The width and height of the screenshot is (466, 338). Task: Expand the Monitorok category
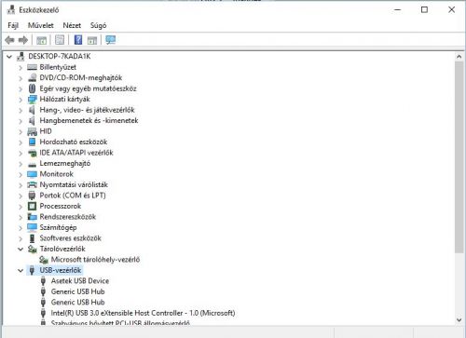tap(21, 174)
